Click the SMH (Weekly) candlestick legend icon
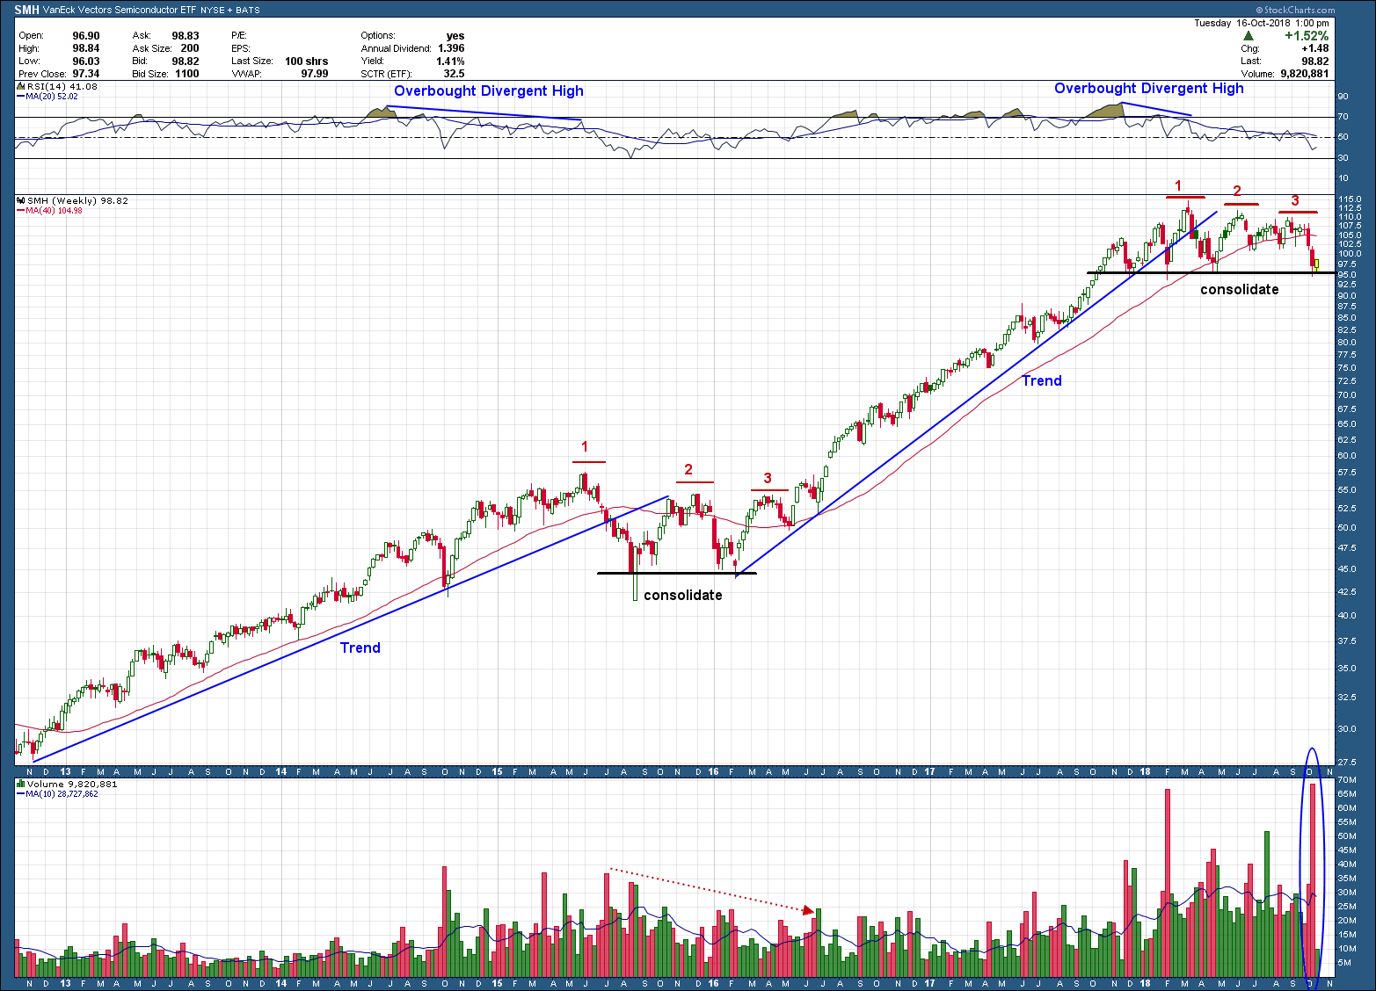The image size is (1376, 991). tap(21, 201)
